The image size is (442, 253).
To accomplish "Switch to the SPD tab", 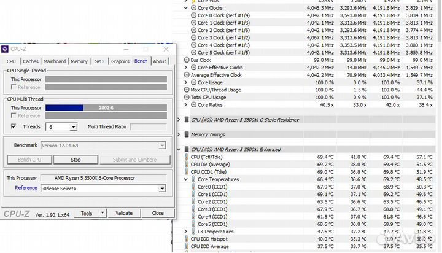I will [x=99, y=61].
